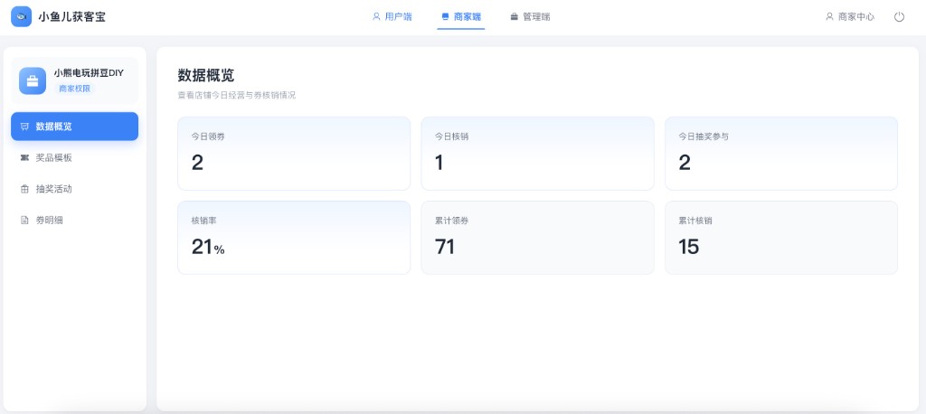The image size is (926, 414).
Task: Click the 小鱼儿获客宝 app title
Action: point(71,16)
